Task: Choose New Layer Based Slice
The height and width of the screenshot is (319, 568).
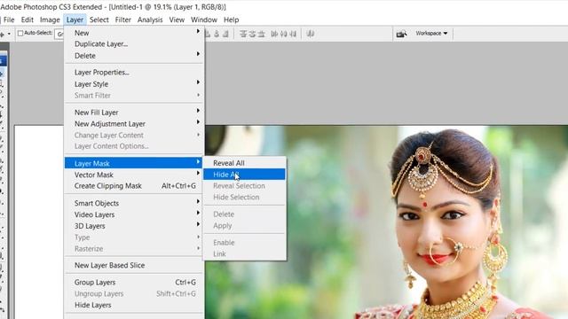Action: tap(134, 265)
